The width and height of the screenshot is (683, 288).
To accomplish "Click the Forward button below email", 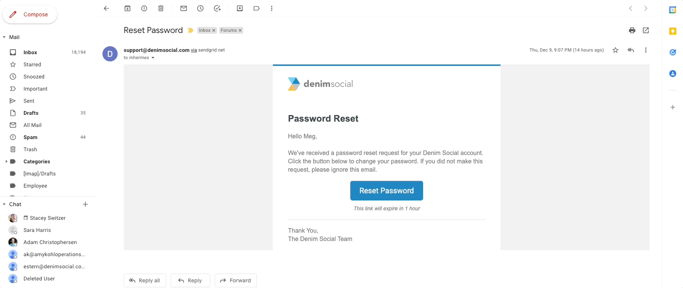I will [x=236, y=280].
